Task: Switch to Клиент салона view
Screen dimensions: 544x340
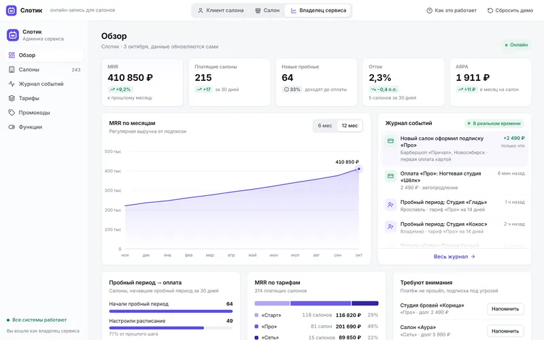Action: pyautogui.click(x=220, y=10)
